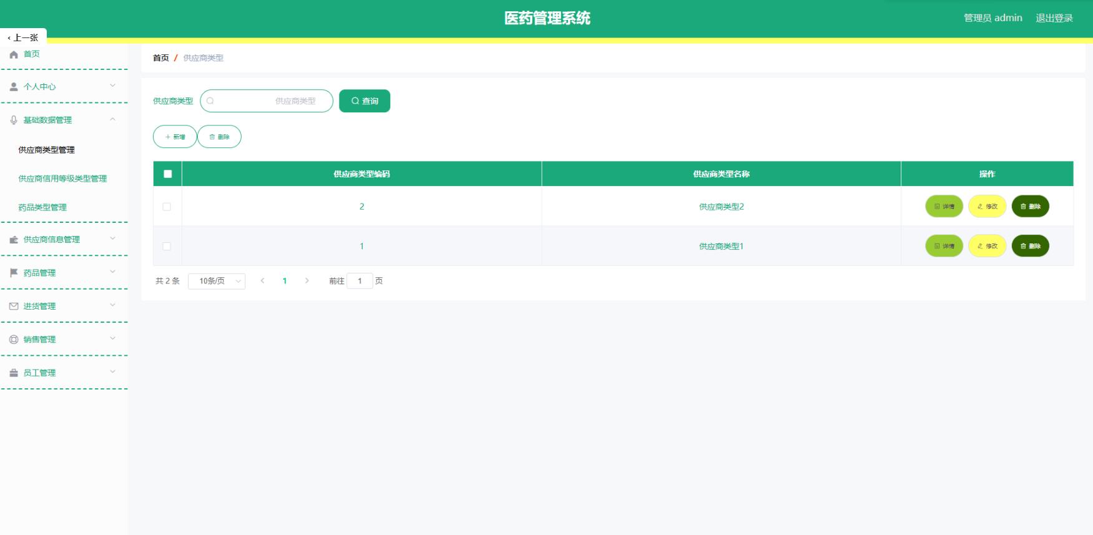Viewport: 1093px width, 535px height.
Task: Expand the 销售管理 chevron
Action: (x=112, y=338)
